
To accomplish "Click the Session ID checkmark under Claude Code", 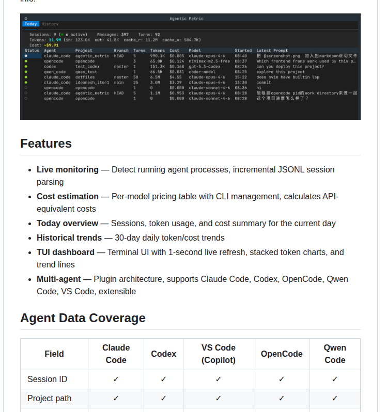I will (116, 379).
